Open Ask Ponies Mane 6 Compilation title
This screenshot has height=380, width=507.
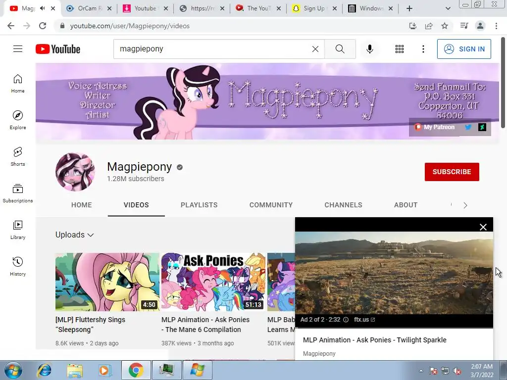pos(205,325)
